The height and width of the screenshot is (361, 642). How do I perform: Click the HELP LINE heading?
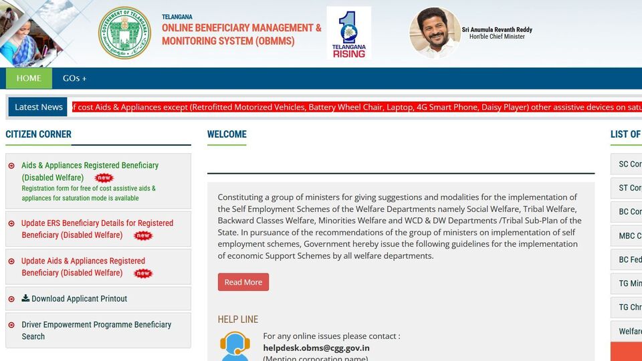(x=238, y=320)
